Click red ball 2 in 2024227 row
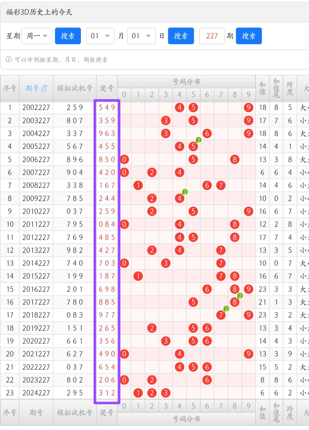 click(152, 393)
